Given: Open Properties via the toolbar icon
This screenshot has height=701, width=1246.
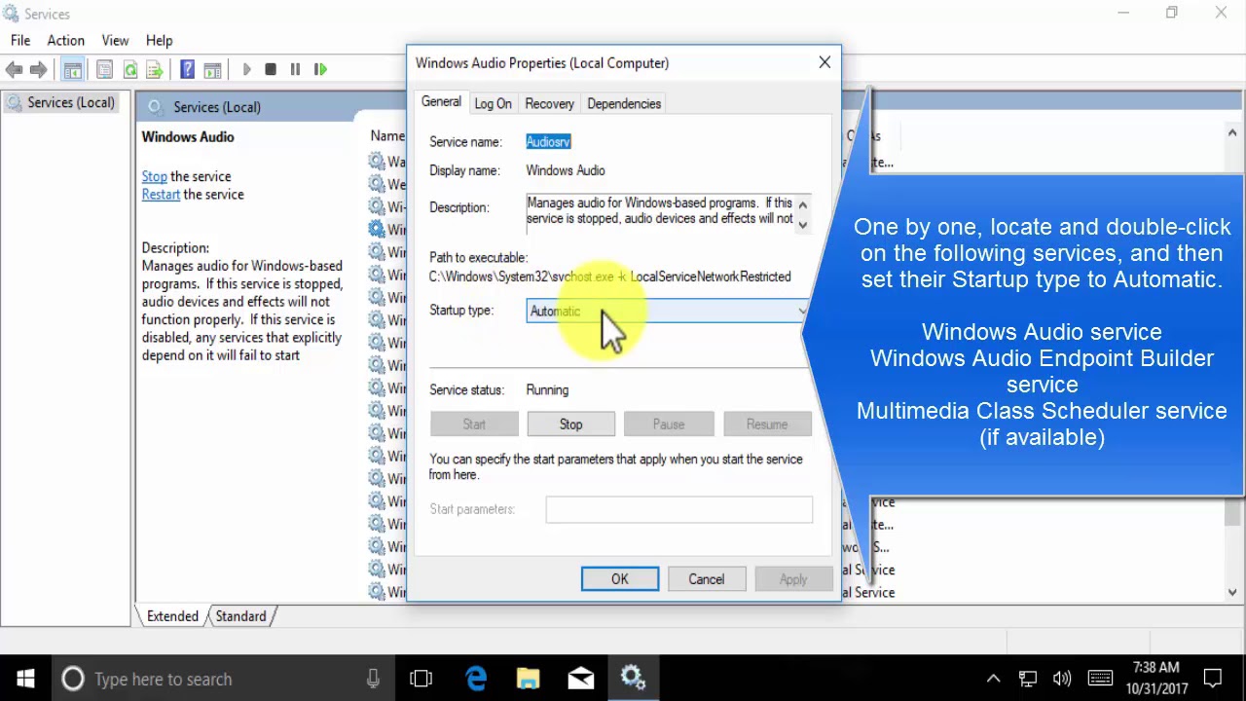Looking at the screenshot, I should tap(104, 69).
